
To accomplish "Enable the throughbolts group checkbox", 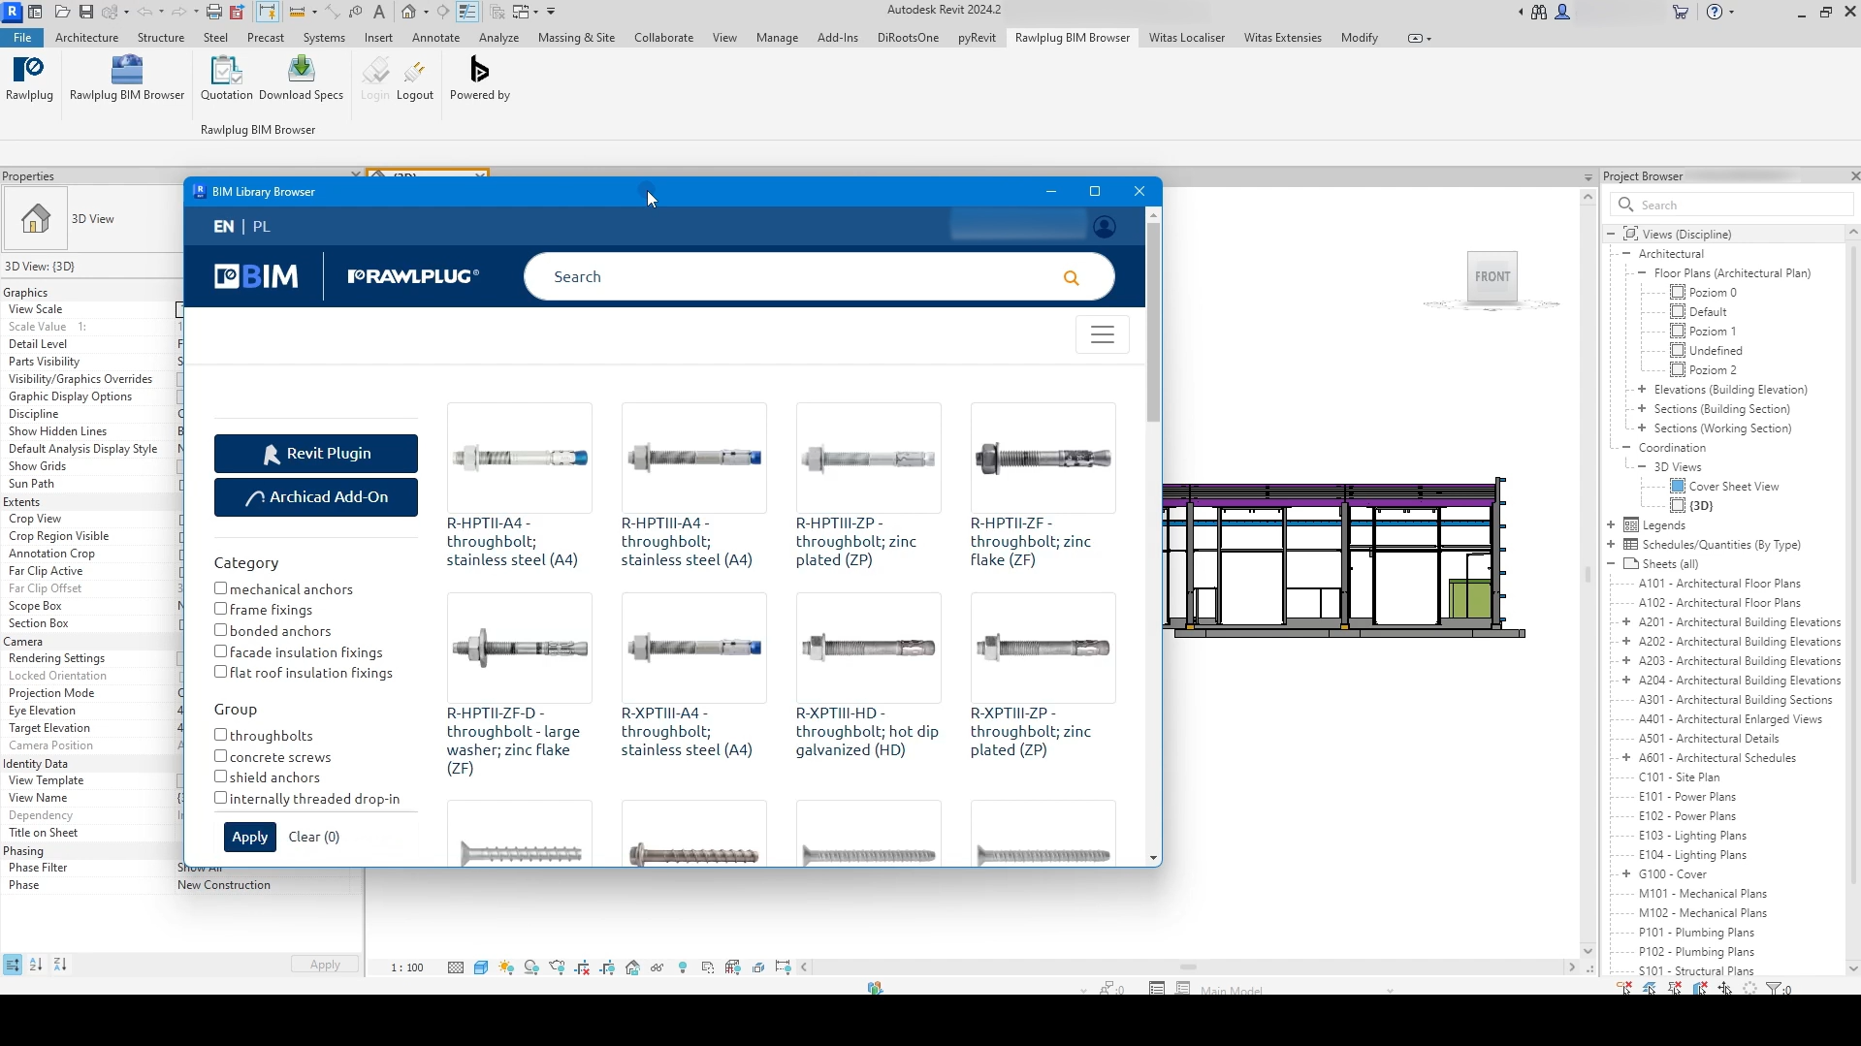I will [221, 735].
